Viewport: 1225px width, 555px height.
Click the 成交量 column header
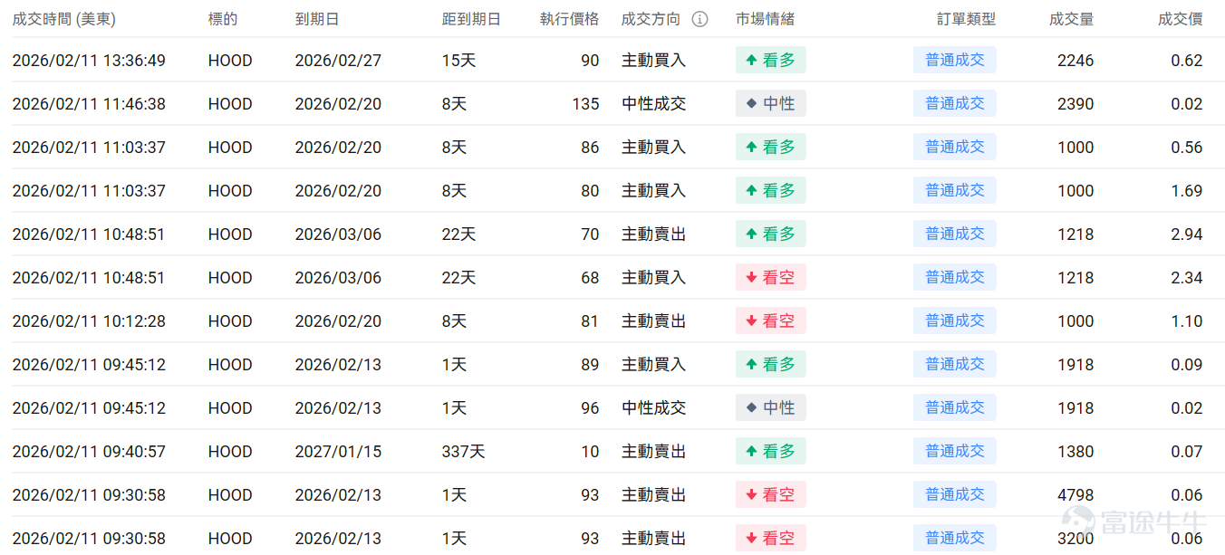(x=1072, y=19)
